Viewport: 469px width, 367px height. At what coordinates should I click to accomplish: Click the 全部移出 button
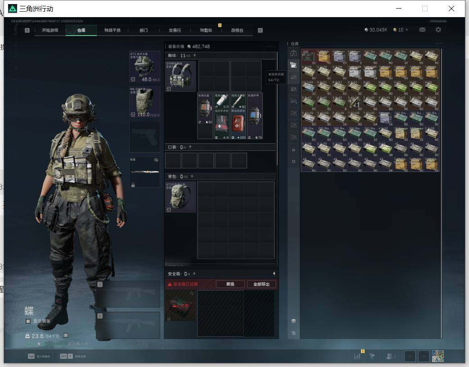(262, 284)
